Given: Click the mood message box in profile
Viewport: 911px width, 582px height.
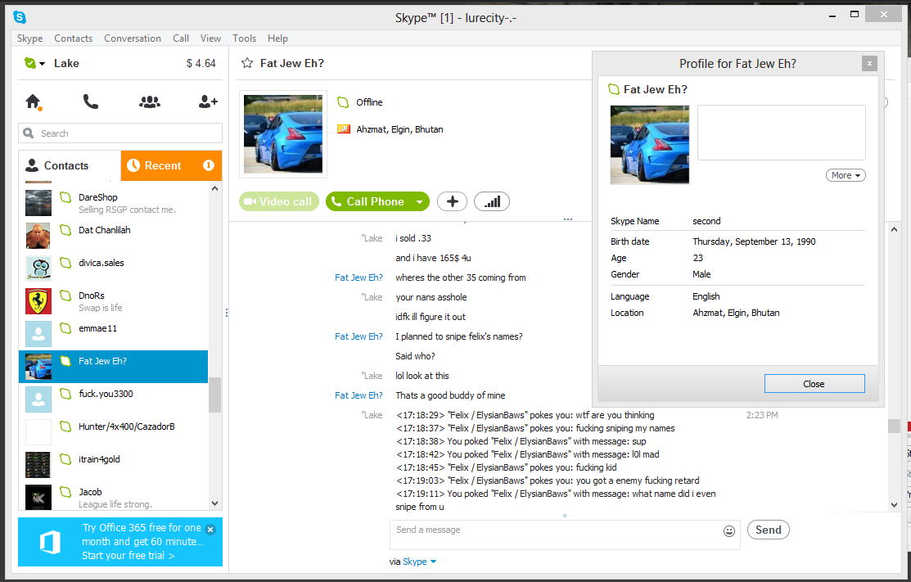Looking at the screenshot, I should (782, 133).
